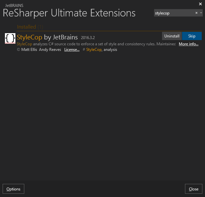
Task: Click the analysis tag
Action: pyautogui.click(x=110, y=50)
